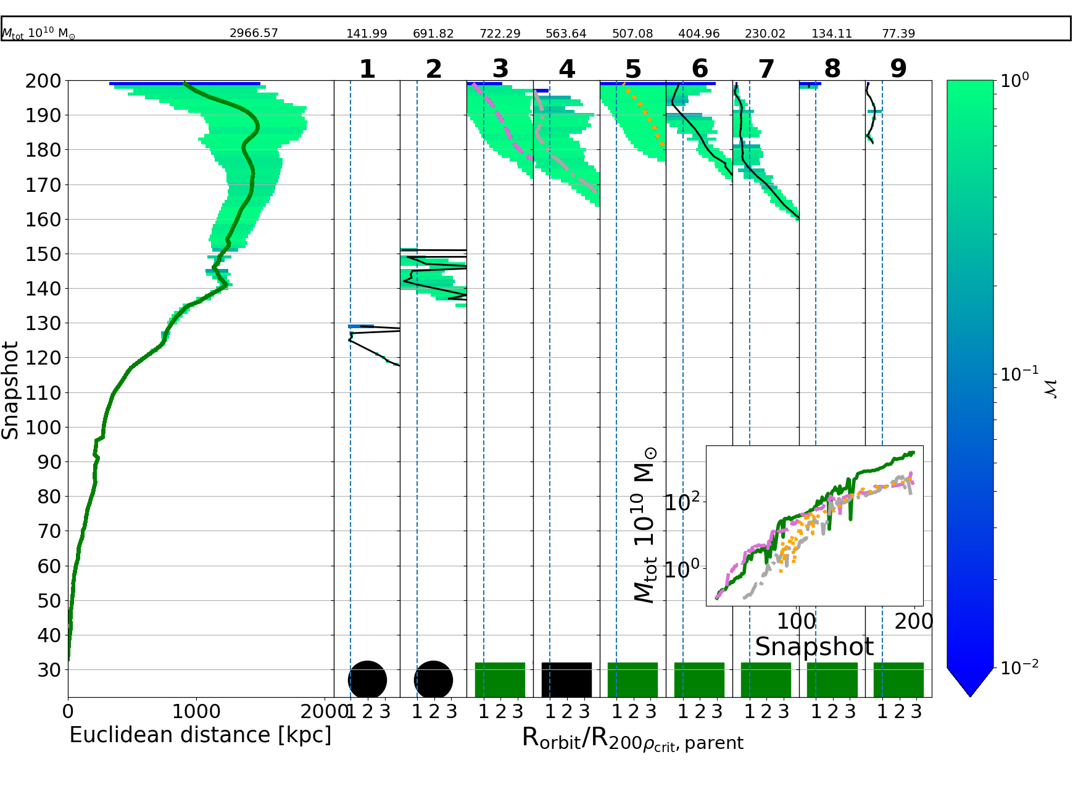Viewport: 1086px width, 802px height.
Task: Click the panel title number 5
Action: pos(633,68)
